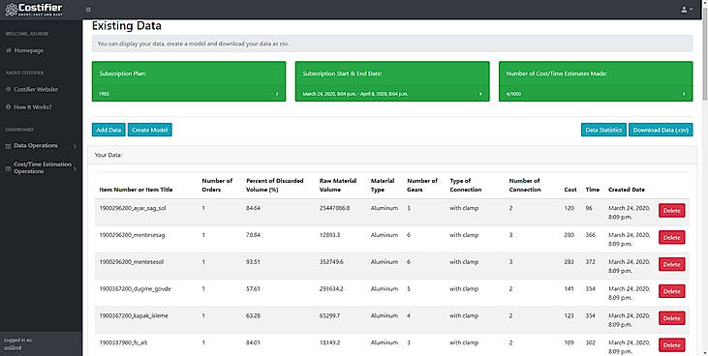Click Cost/Time Estimation Operations icon
Viewport: 708px width, 356px height.
(8, 168)
